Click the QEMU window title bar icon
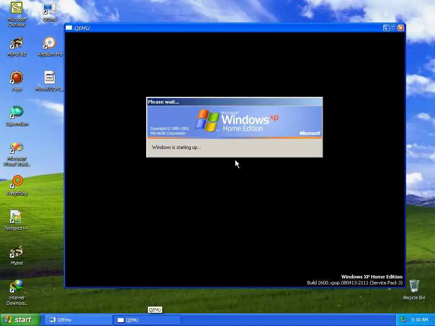Image resolution: width=435 pixels, height=326 pixels. click(69, 28)
